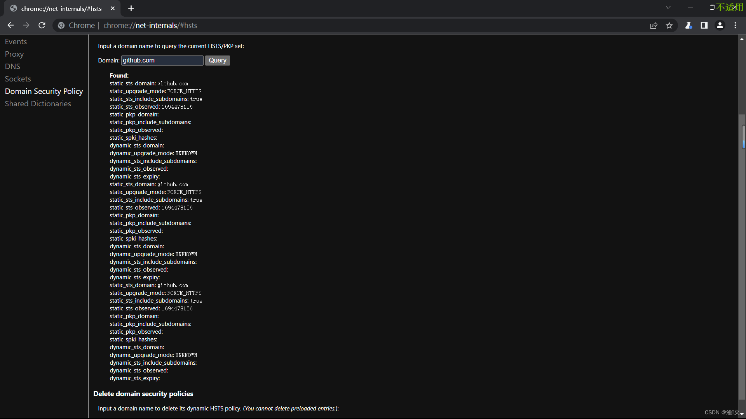Viewport: 746px width, 419px height.
Task: Click the Chrome site info icon
Action: pyautogui.click(x=61, y=25)
